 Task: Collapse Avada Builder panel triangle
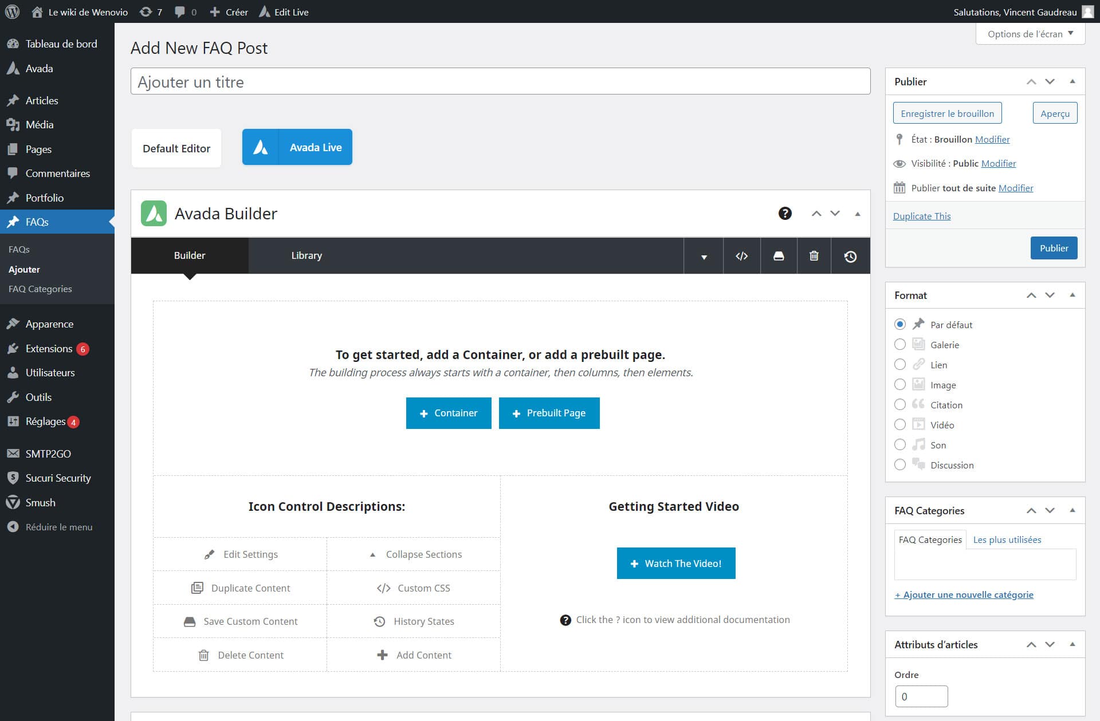click(858, 214)
